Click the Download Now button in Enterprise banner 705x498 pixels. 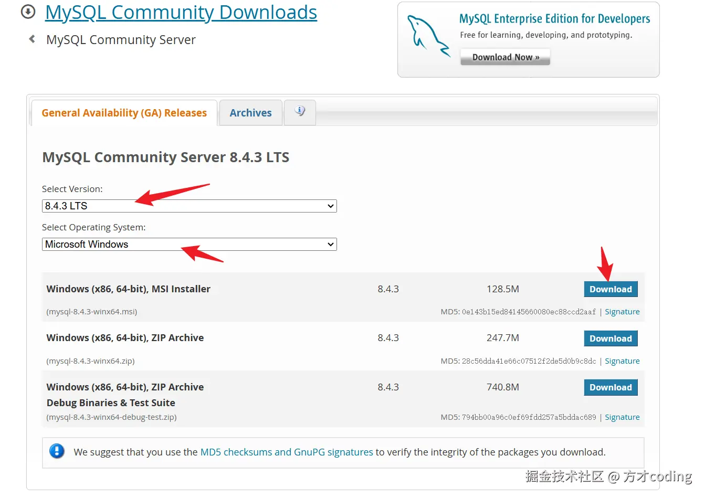point(505,57)
